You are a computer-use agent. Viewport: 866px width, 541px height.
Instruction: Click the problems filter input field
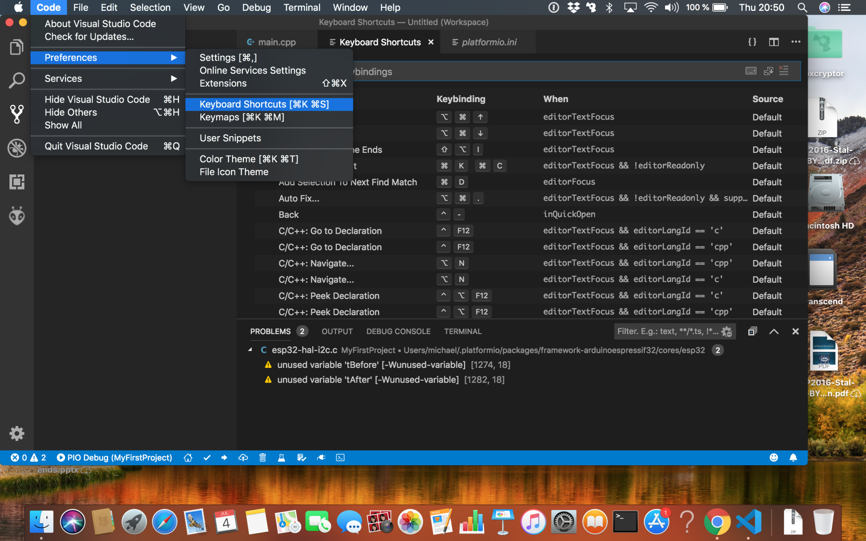click(x=667, y=332)
